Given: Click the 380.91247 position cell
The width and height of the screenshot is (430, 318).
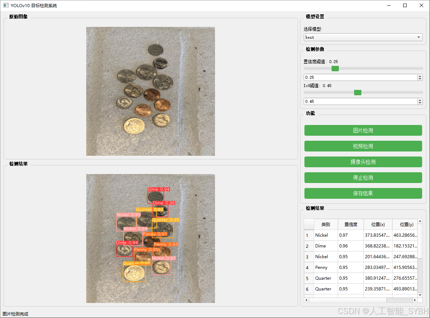Looking at the screenshot, I should (x=378, y=278).
